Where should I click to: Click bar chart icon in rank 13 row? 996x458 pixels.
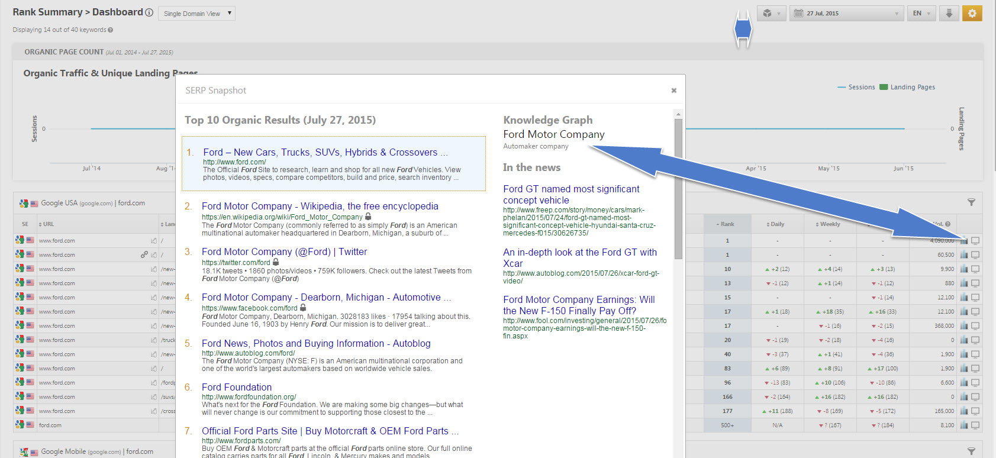tap(964, 283)
